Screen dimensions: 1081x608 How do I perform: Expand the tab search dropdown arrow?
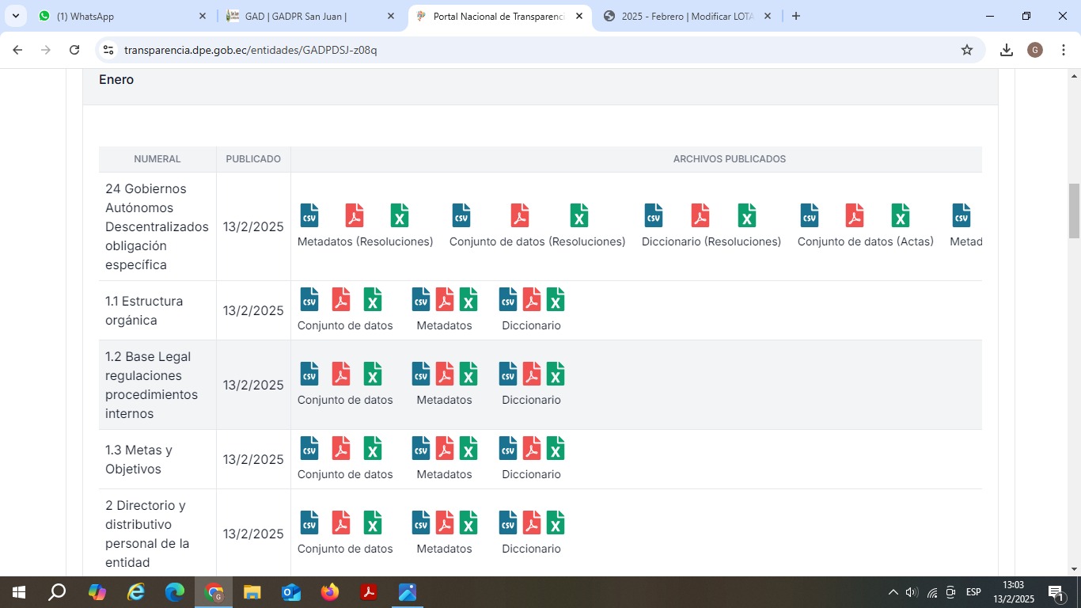click(x=17, y=16)
